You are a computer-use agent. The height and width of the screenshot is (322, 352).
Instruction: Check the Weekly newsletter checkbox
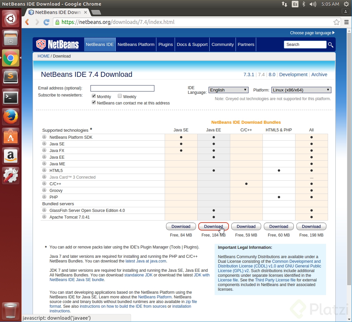(x=120, y=96)
